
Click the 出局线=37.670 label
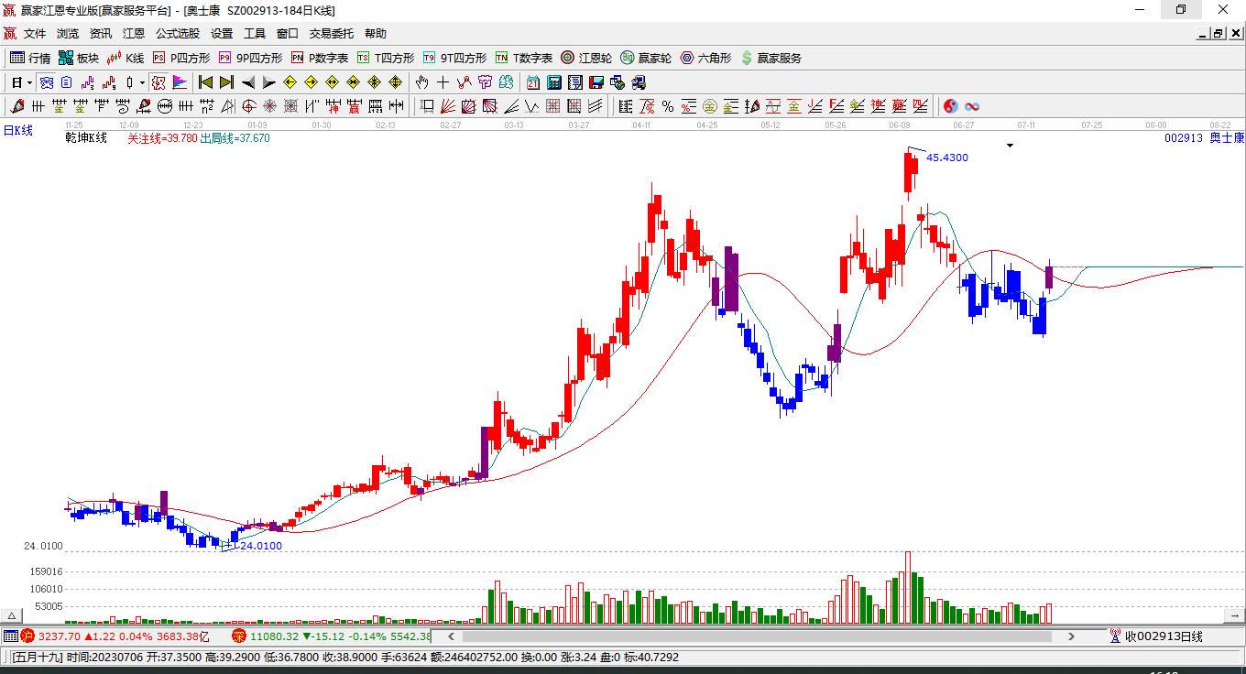tap(235, 138)
